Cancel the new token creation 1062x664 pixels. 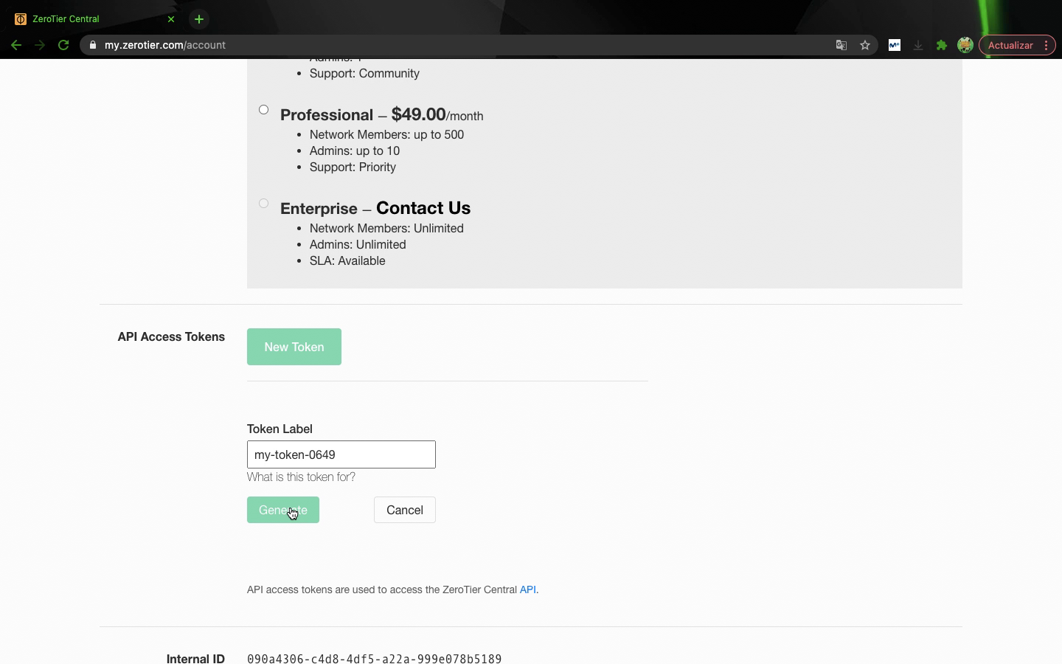(404, 510)
